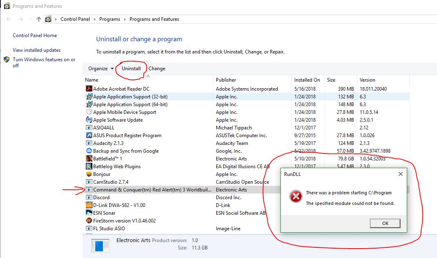Click the Apple Mobile Device Support icon
The width and height of the screenshot is (437, 258).
click(x=89, y=112)
